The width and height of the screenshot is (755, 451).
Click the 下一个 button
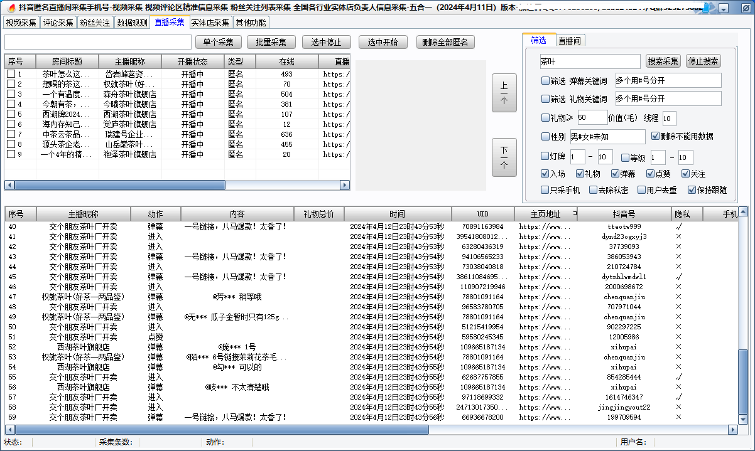click(504, 157)
